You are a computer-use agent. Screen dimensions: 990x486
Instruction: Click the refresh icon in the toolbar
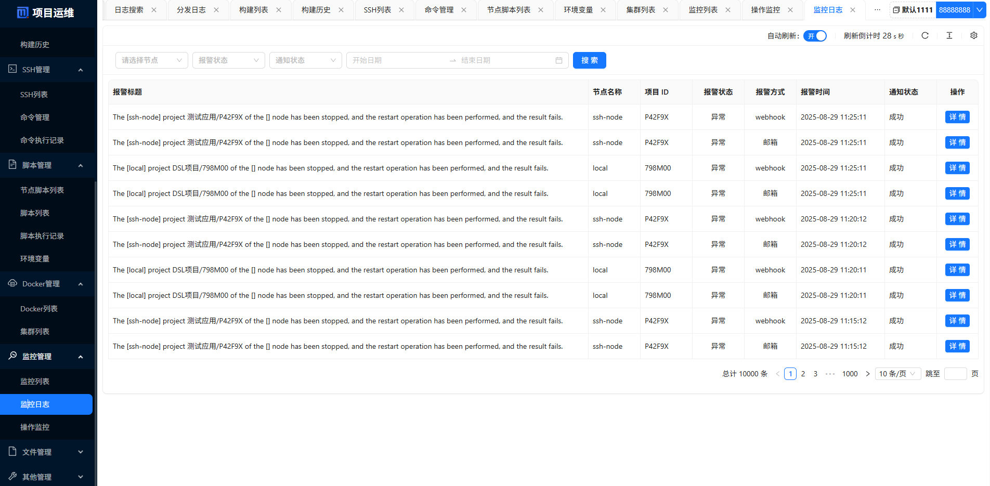[x=924, y=35]
